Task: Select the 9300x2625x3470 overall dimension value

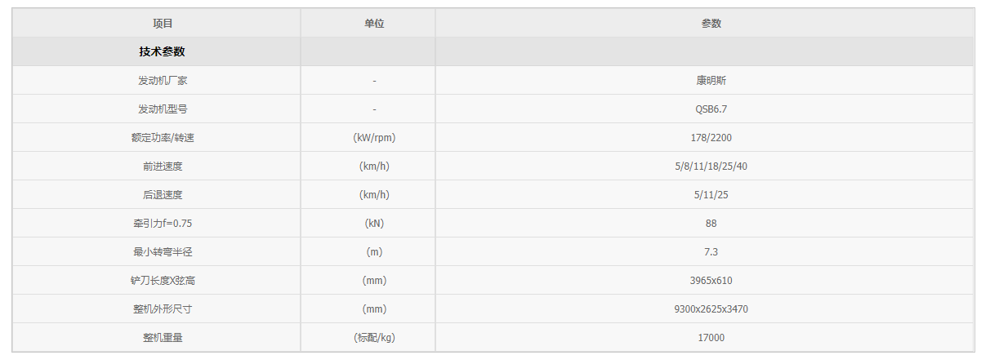Action: coord(711,309)
